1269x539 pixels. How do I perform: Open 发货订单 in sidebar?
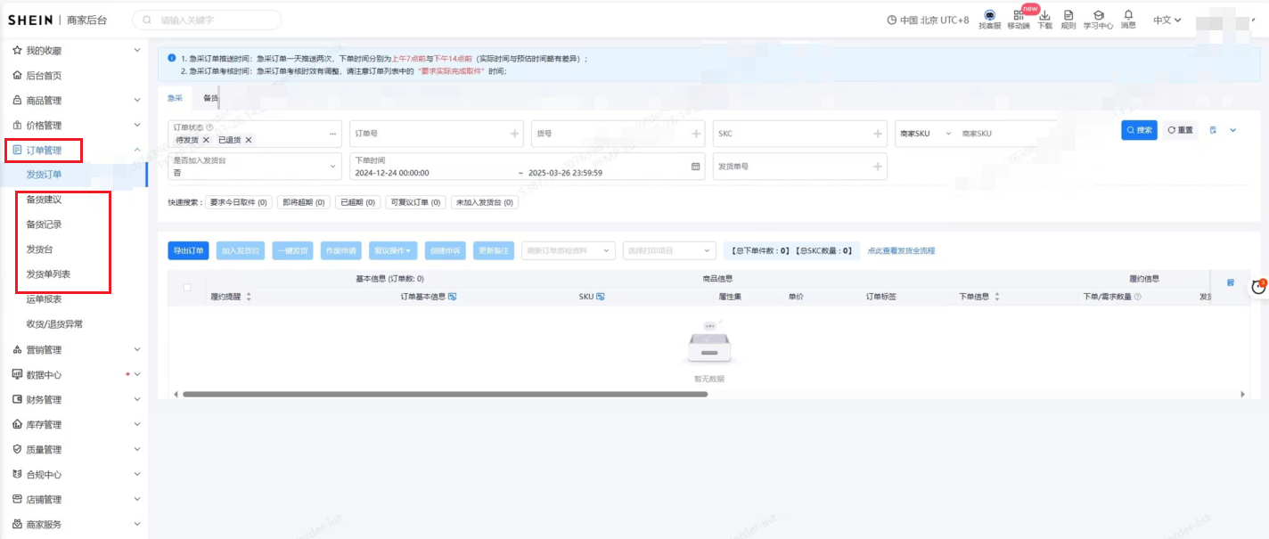click(x=44, y=175)
